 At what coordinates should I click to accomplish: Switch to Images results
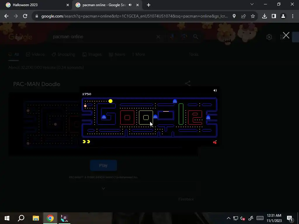point(92,55)
